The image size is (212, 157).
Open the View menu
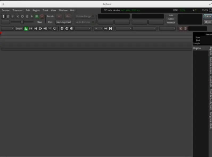(x=53, y=10)
